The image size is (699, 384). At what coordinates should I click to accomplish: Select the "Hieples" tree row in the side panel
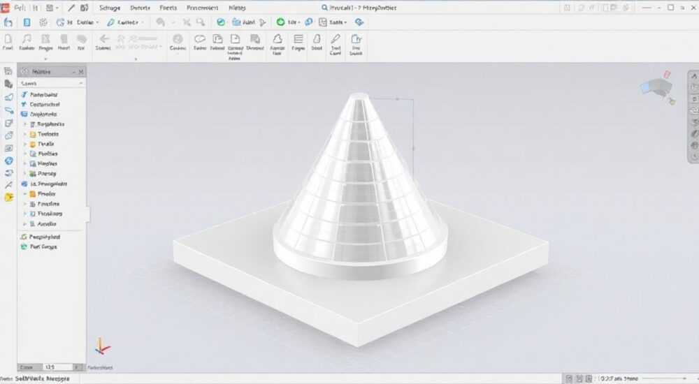coord(43,163)
